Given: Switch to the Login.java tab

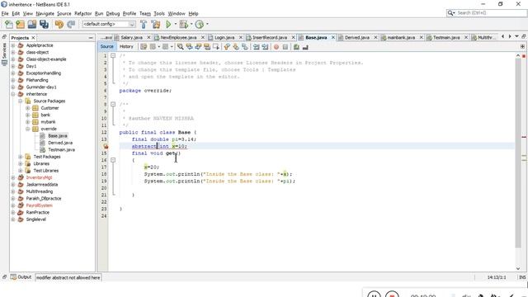Looking at the screenshot, I should click(x=224, y=37).
